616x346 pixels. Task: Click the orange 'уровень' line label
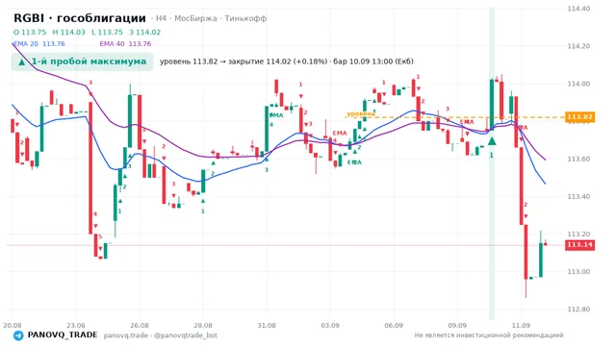(x=361, y=113)
